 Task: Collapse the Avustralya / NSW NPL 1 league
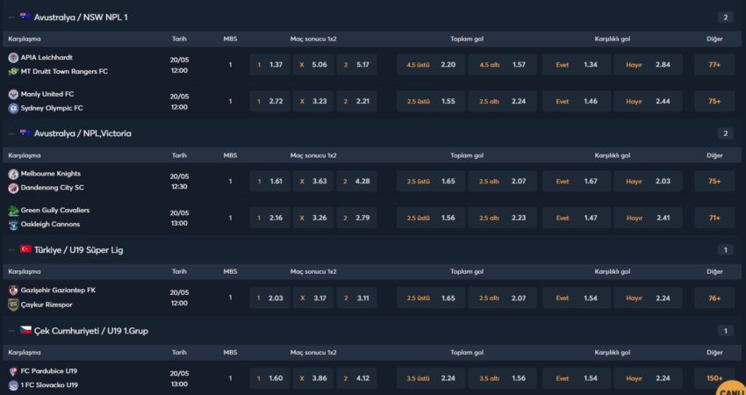11,17
